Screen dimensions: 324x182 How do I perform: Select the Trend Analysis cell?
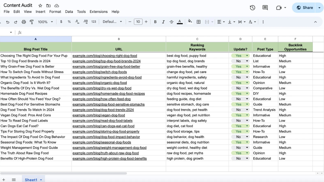point(265,110)
